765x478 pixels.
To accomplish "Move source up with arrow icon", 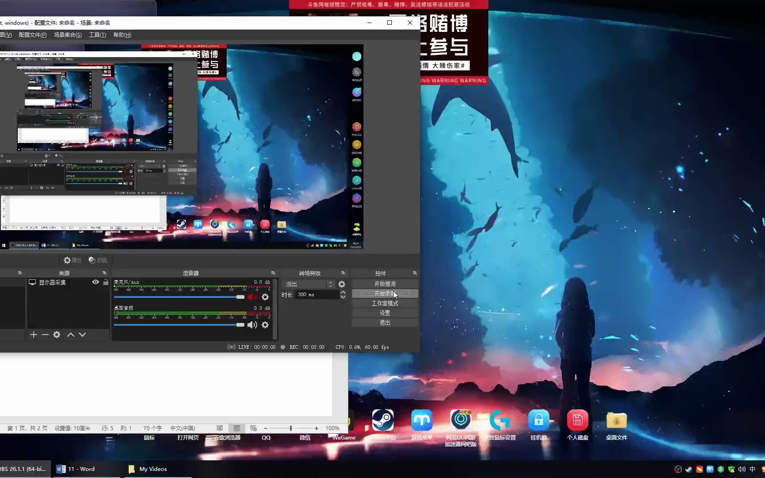I will pos(70,335).
